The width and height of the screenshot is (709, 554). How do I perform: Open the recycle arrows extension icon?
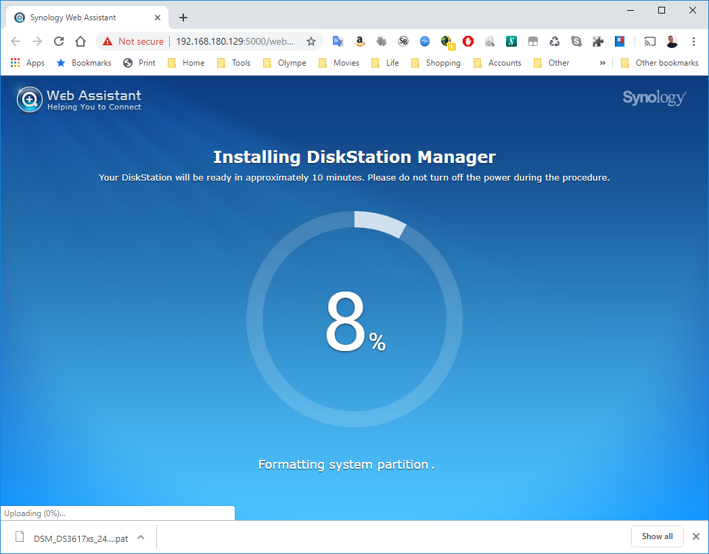click(555, 42)
